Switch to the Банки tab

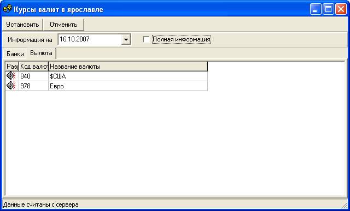[x=15, y=54]
